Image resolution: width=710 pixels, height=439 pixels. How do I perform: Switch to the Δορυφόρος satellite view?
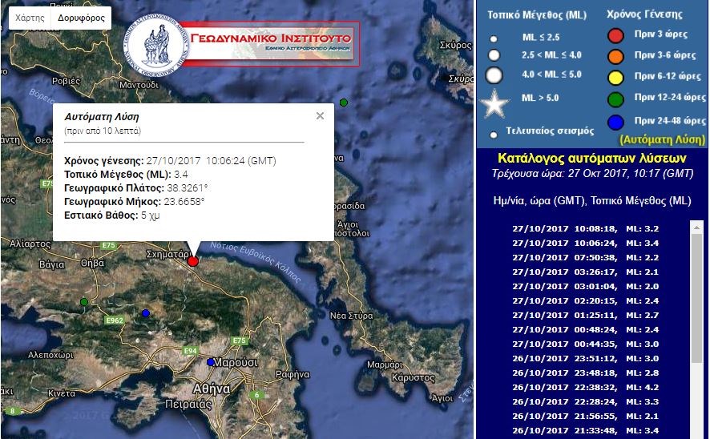coord(81,17)
